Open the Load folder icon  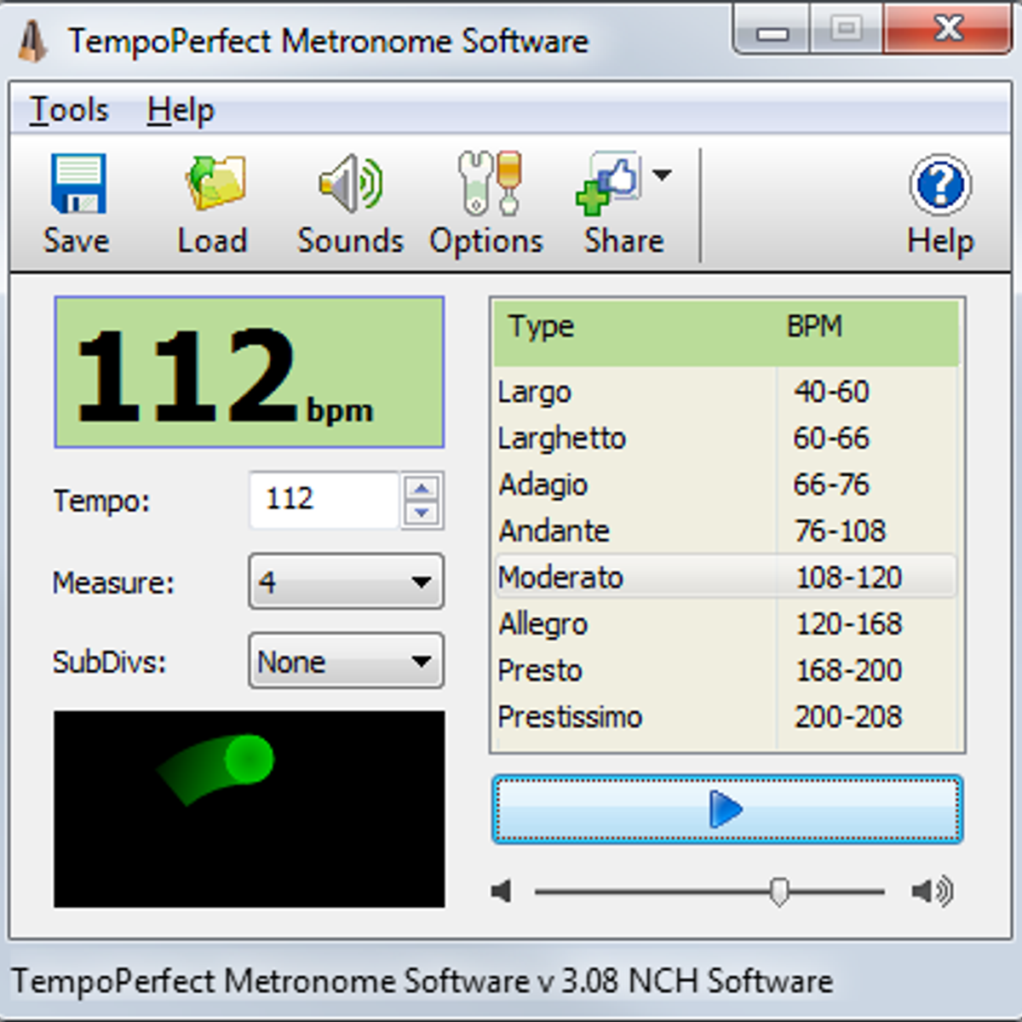point(215,183)
